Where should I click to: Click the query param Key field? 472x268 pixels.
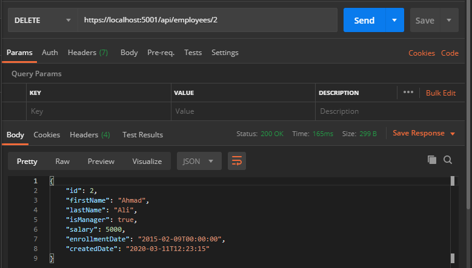[99, 111]
